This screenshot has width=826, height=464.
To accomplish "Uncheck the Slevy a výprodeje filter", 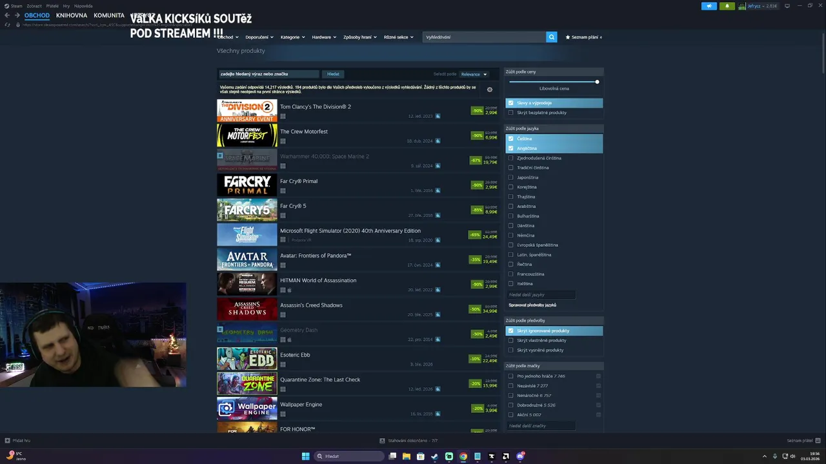I will point(510,102).
